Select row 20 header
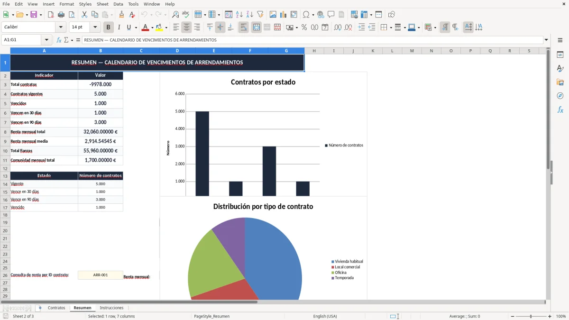Screen dimensions: 569x320 [5, 230]
